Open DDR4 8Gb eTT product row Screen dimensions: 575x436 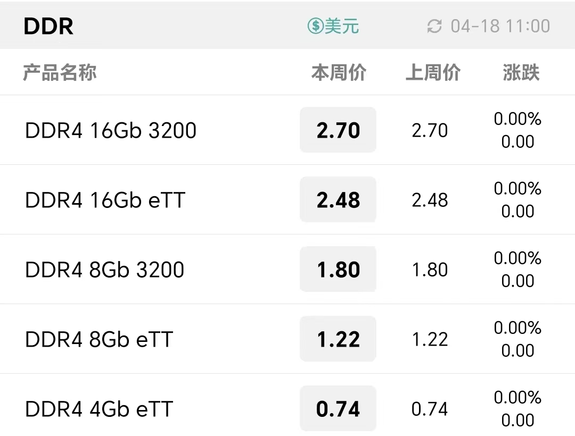pyautogui.click(x=287, y=339)
